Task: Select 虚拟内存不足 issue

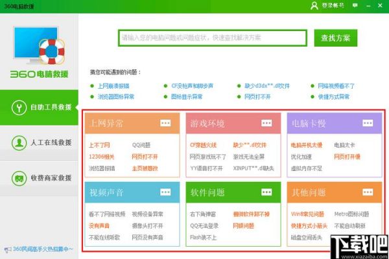Action: (307, 168)
